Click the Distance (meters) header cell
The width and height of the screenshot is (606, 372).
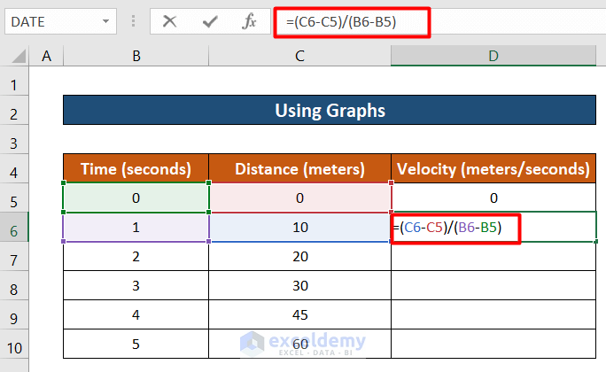(300, 168)
